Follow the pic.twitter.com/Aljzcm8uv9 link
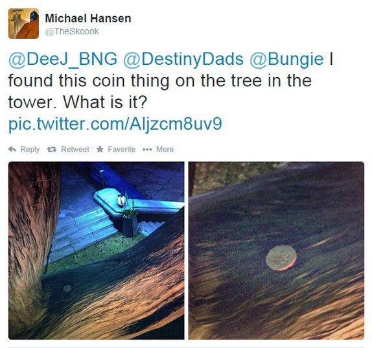 [115, 124]
